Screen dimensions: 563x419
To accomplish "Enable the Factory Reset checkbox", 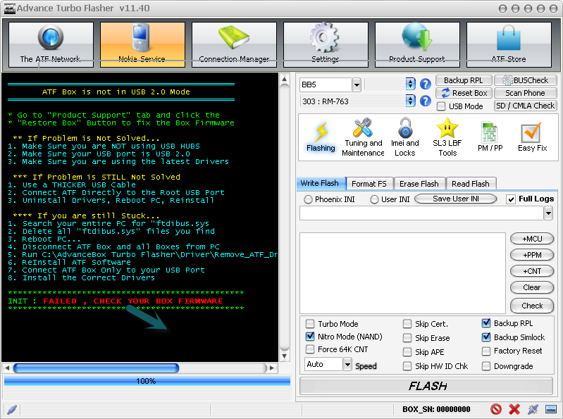I will 486,351.
